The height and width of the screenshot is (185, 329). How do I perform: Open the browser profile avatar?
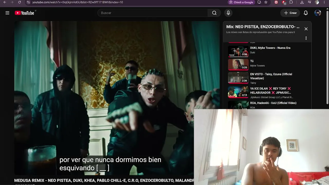[x=317, y=2]
